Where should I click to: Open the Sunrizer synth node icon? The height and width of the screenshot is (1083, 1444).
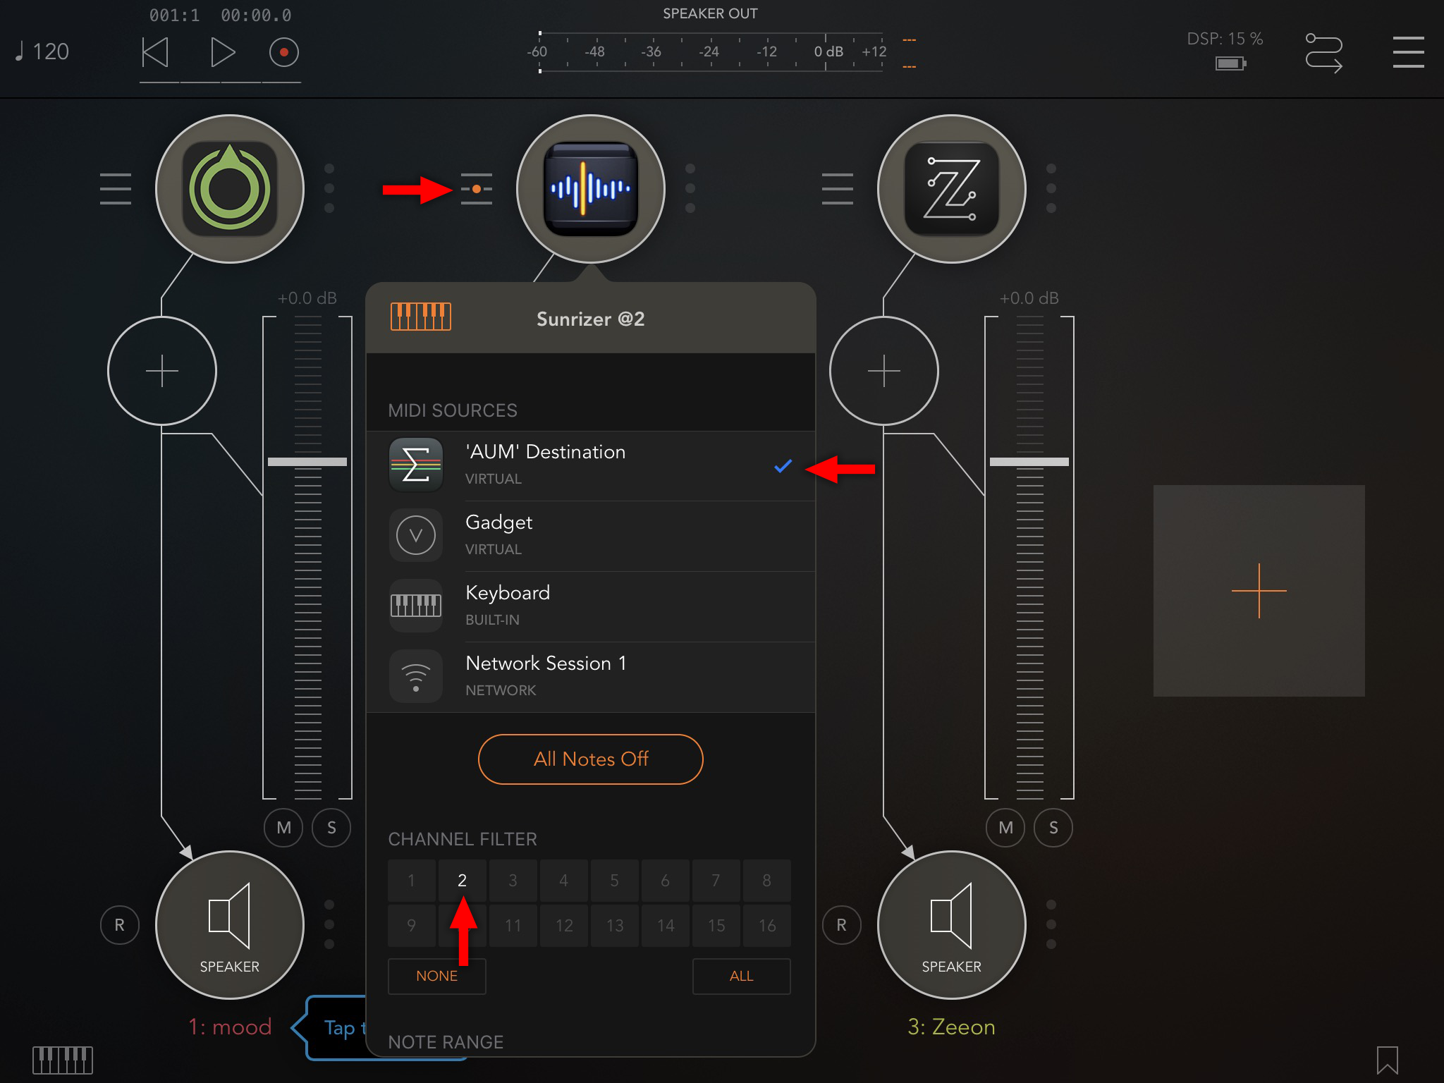point(591,189)
